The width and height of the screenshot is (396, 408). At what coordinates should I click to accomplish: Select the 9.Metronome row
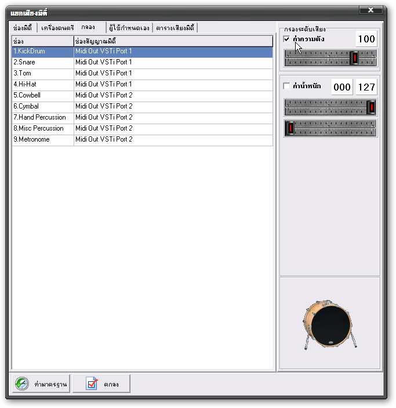142,139
